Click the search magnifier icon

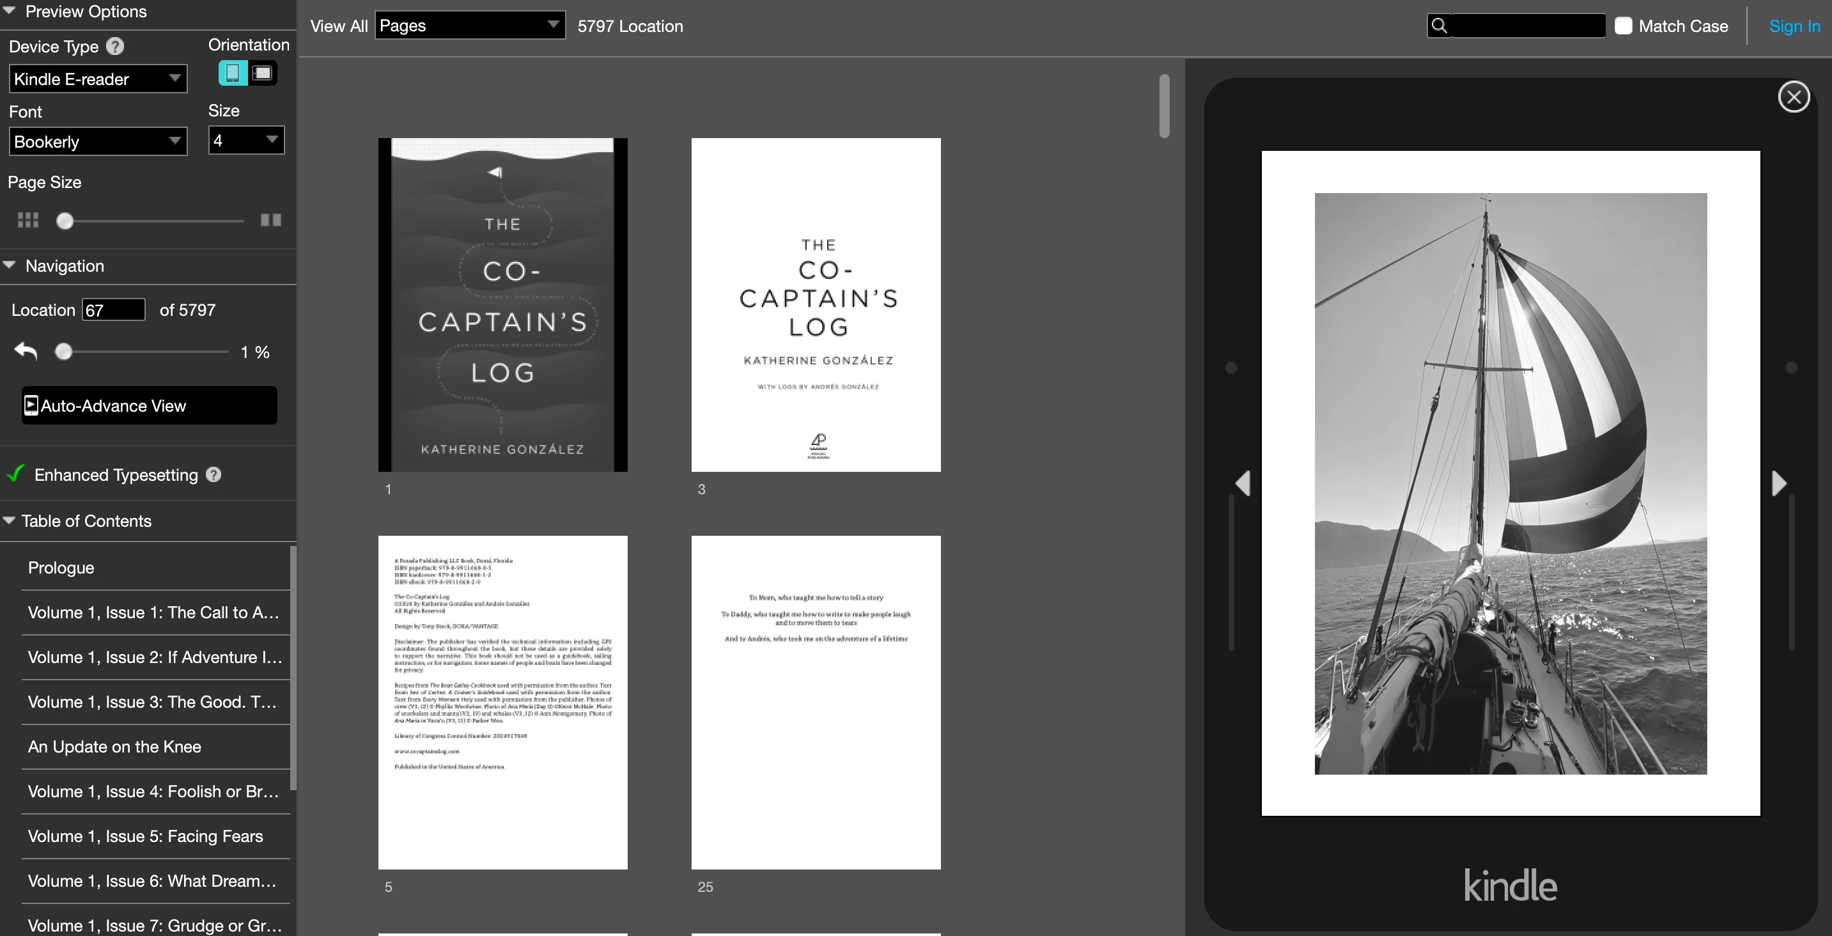(1440, 26)
